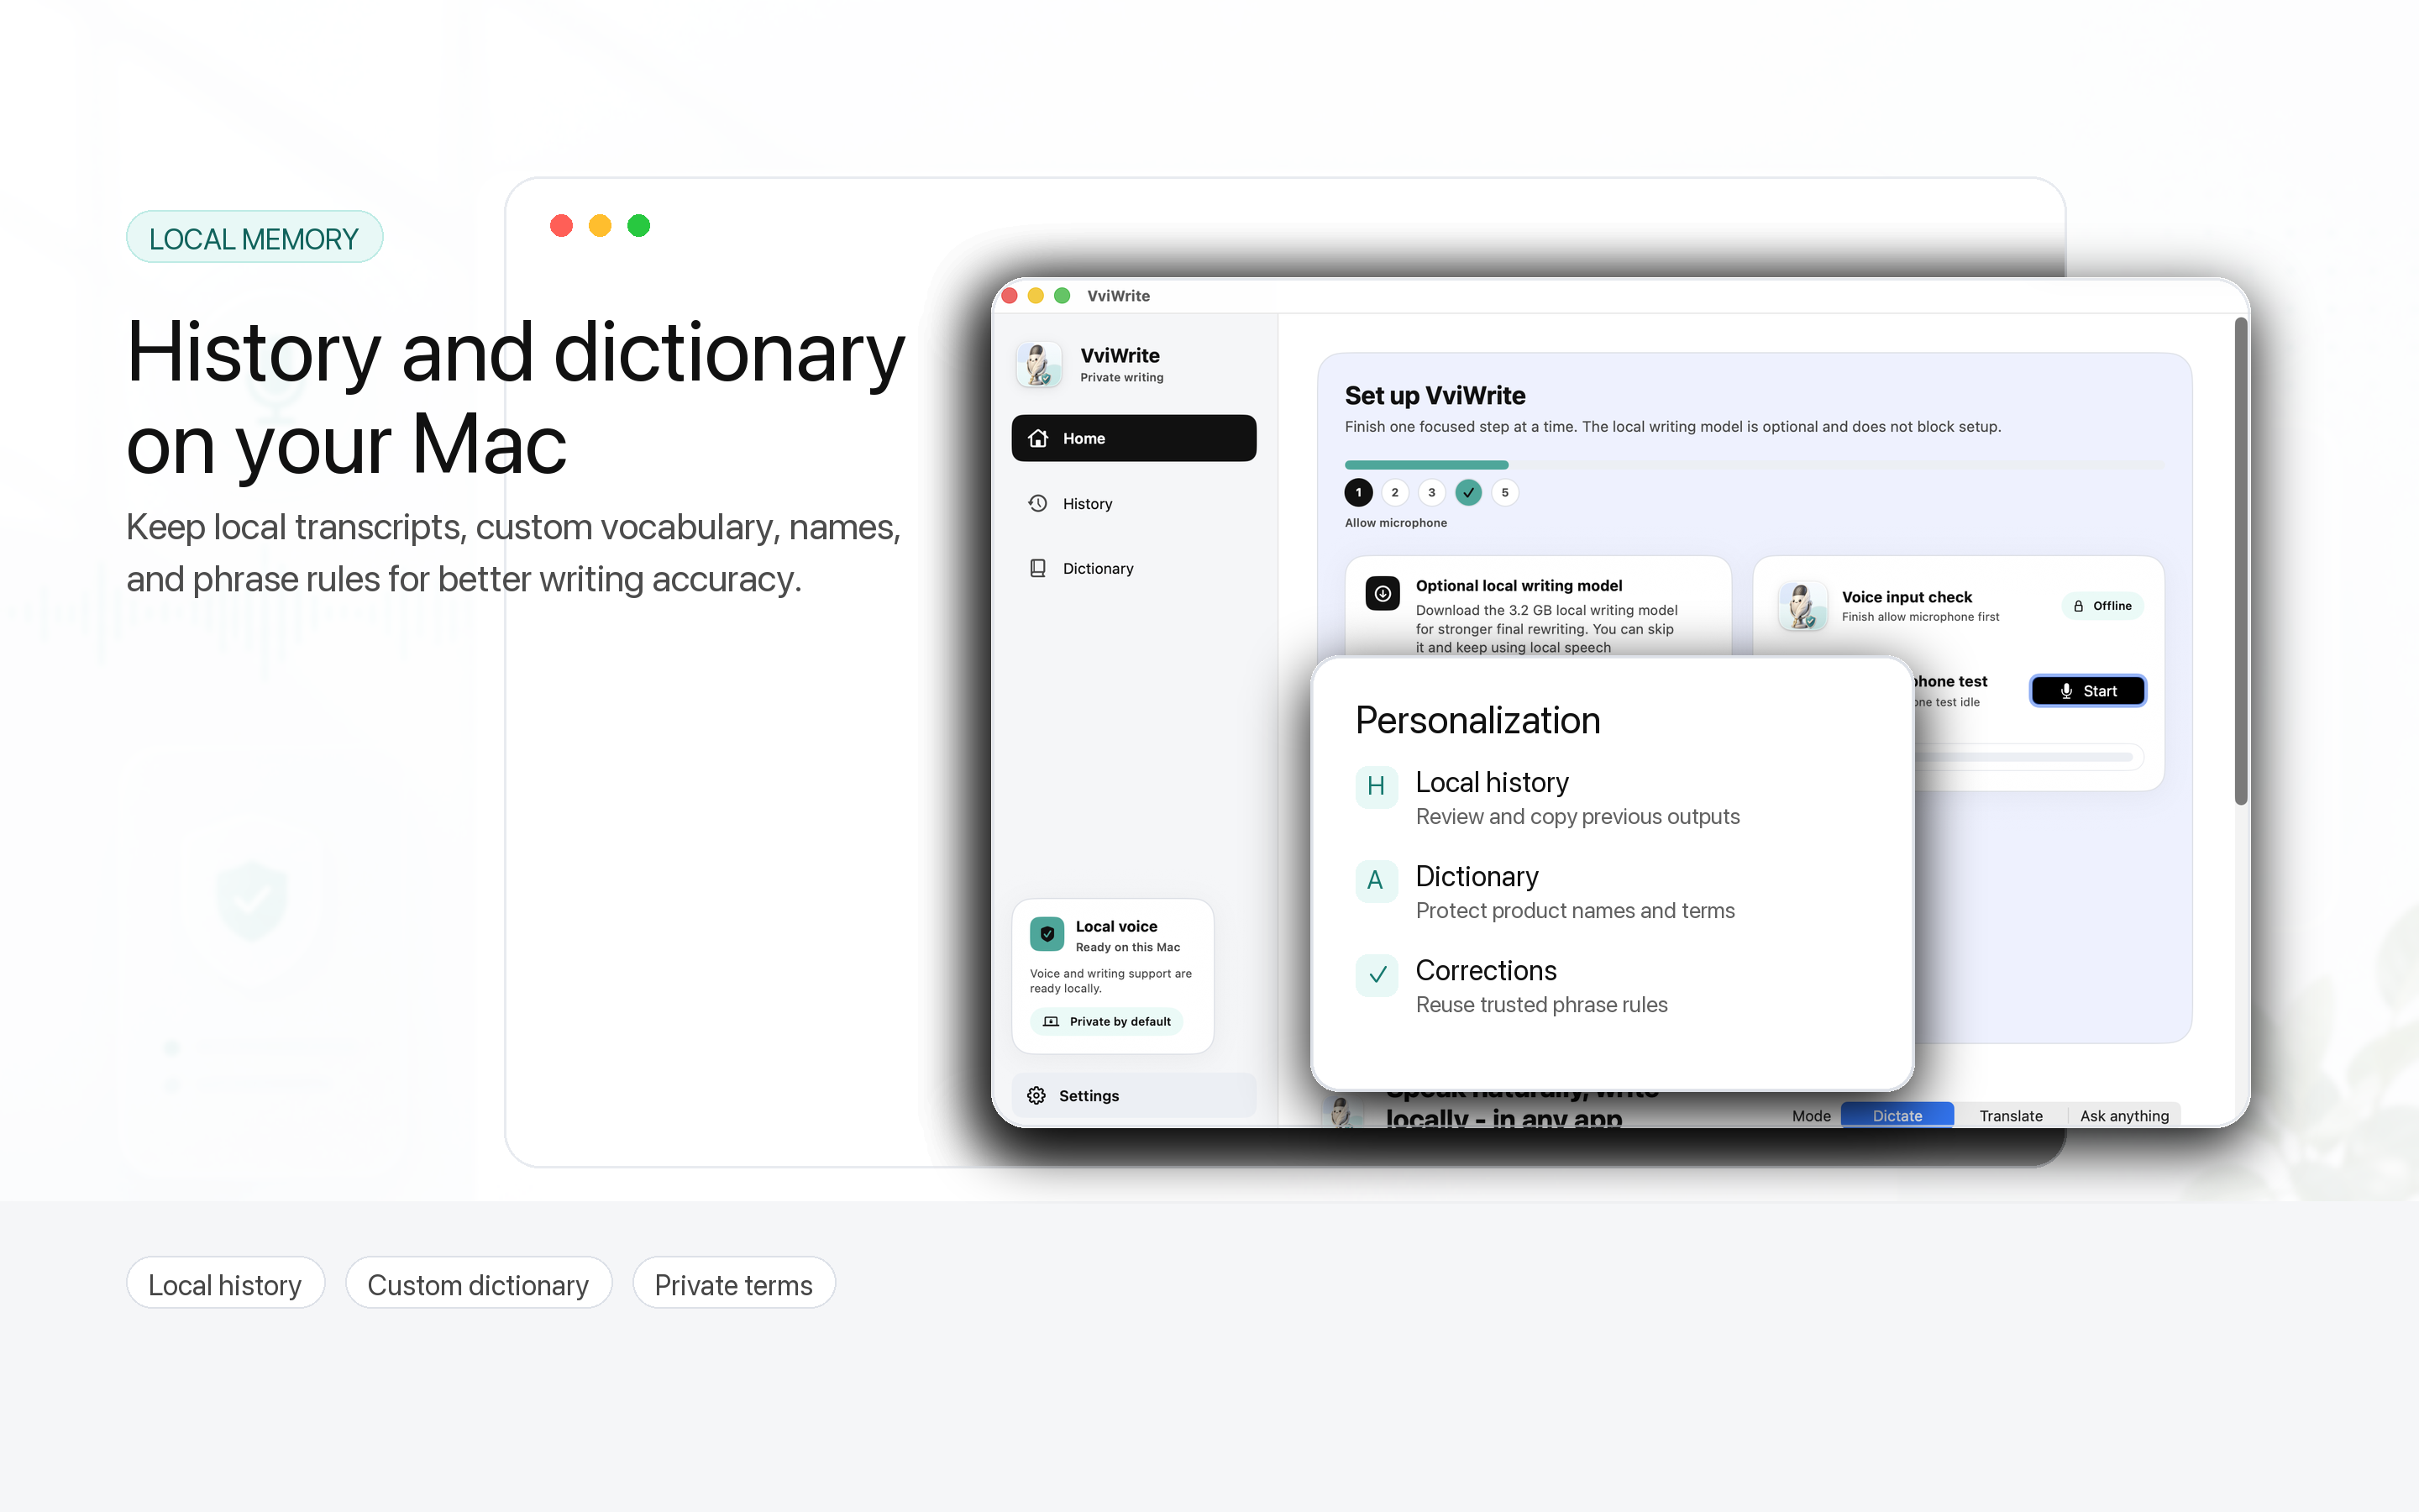Select setup step 2
2419x1512 pixels.
point(1394,492)
